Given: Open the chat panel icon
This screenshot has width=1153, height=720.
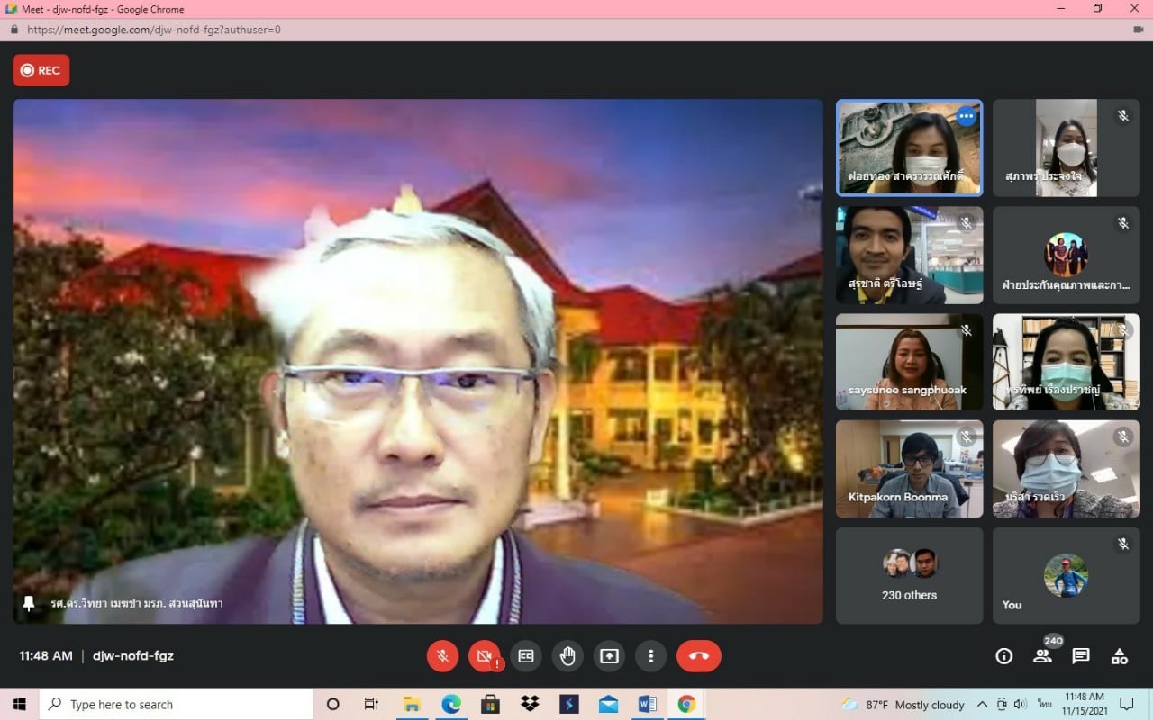Looking at the screenshot, I should point(1081,656).
